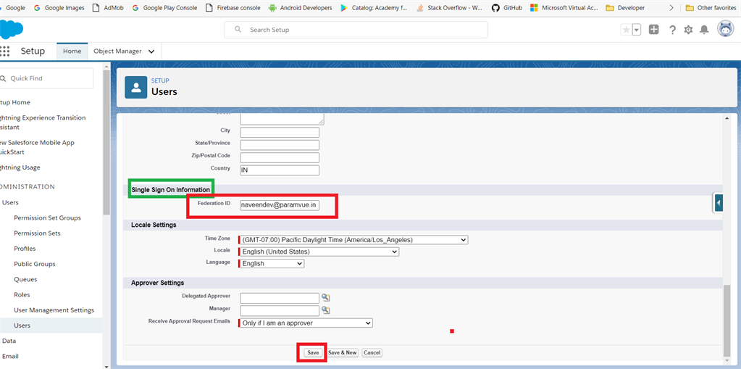Click the Cancel button
The height and width of the screenshot is (369, 741).
point(372,352)
